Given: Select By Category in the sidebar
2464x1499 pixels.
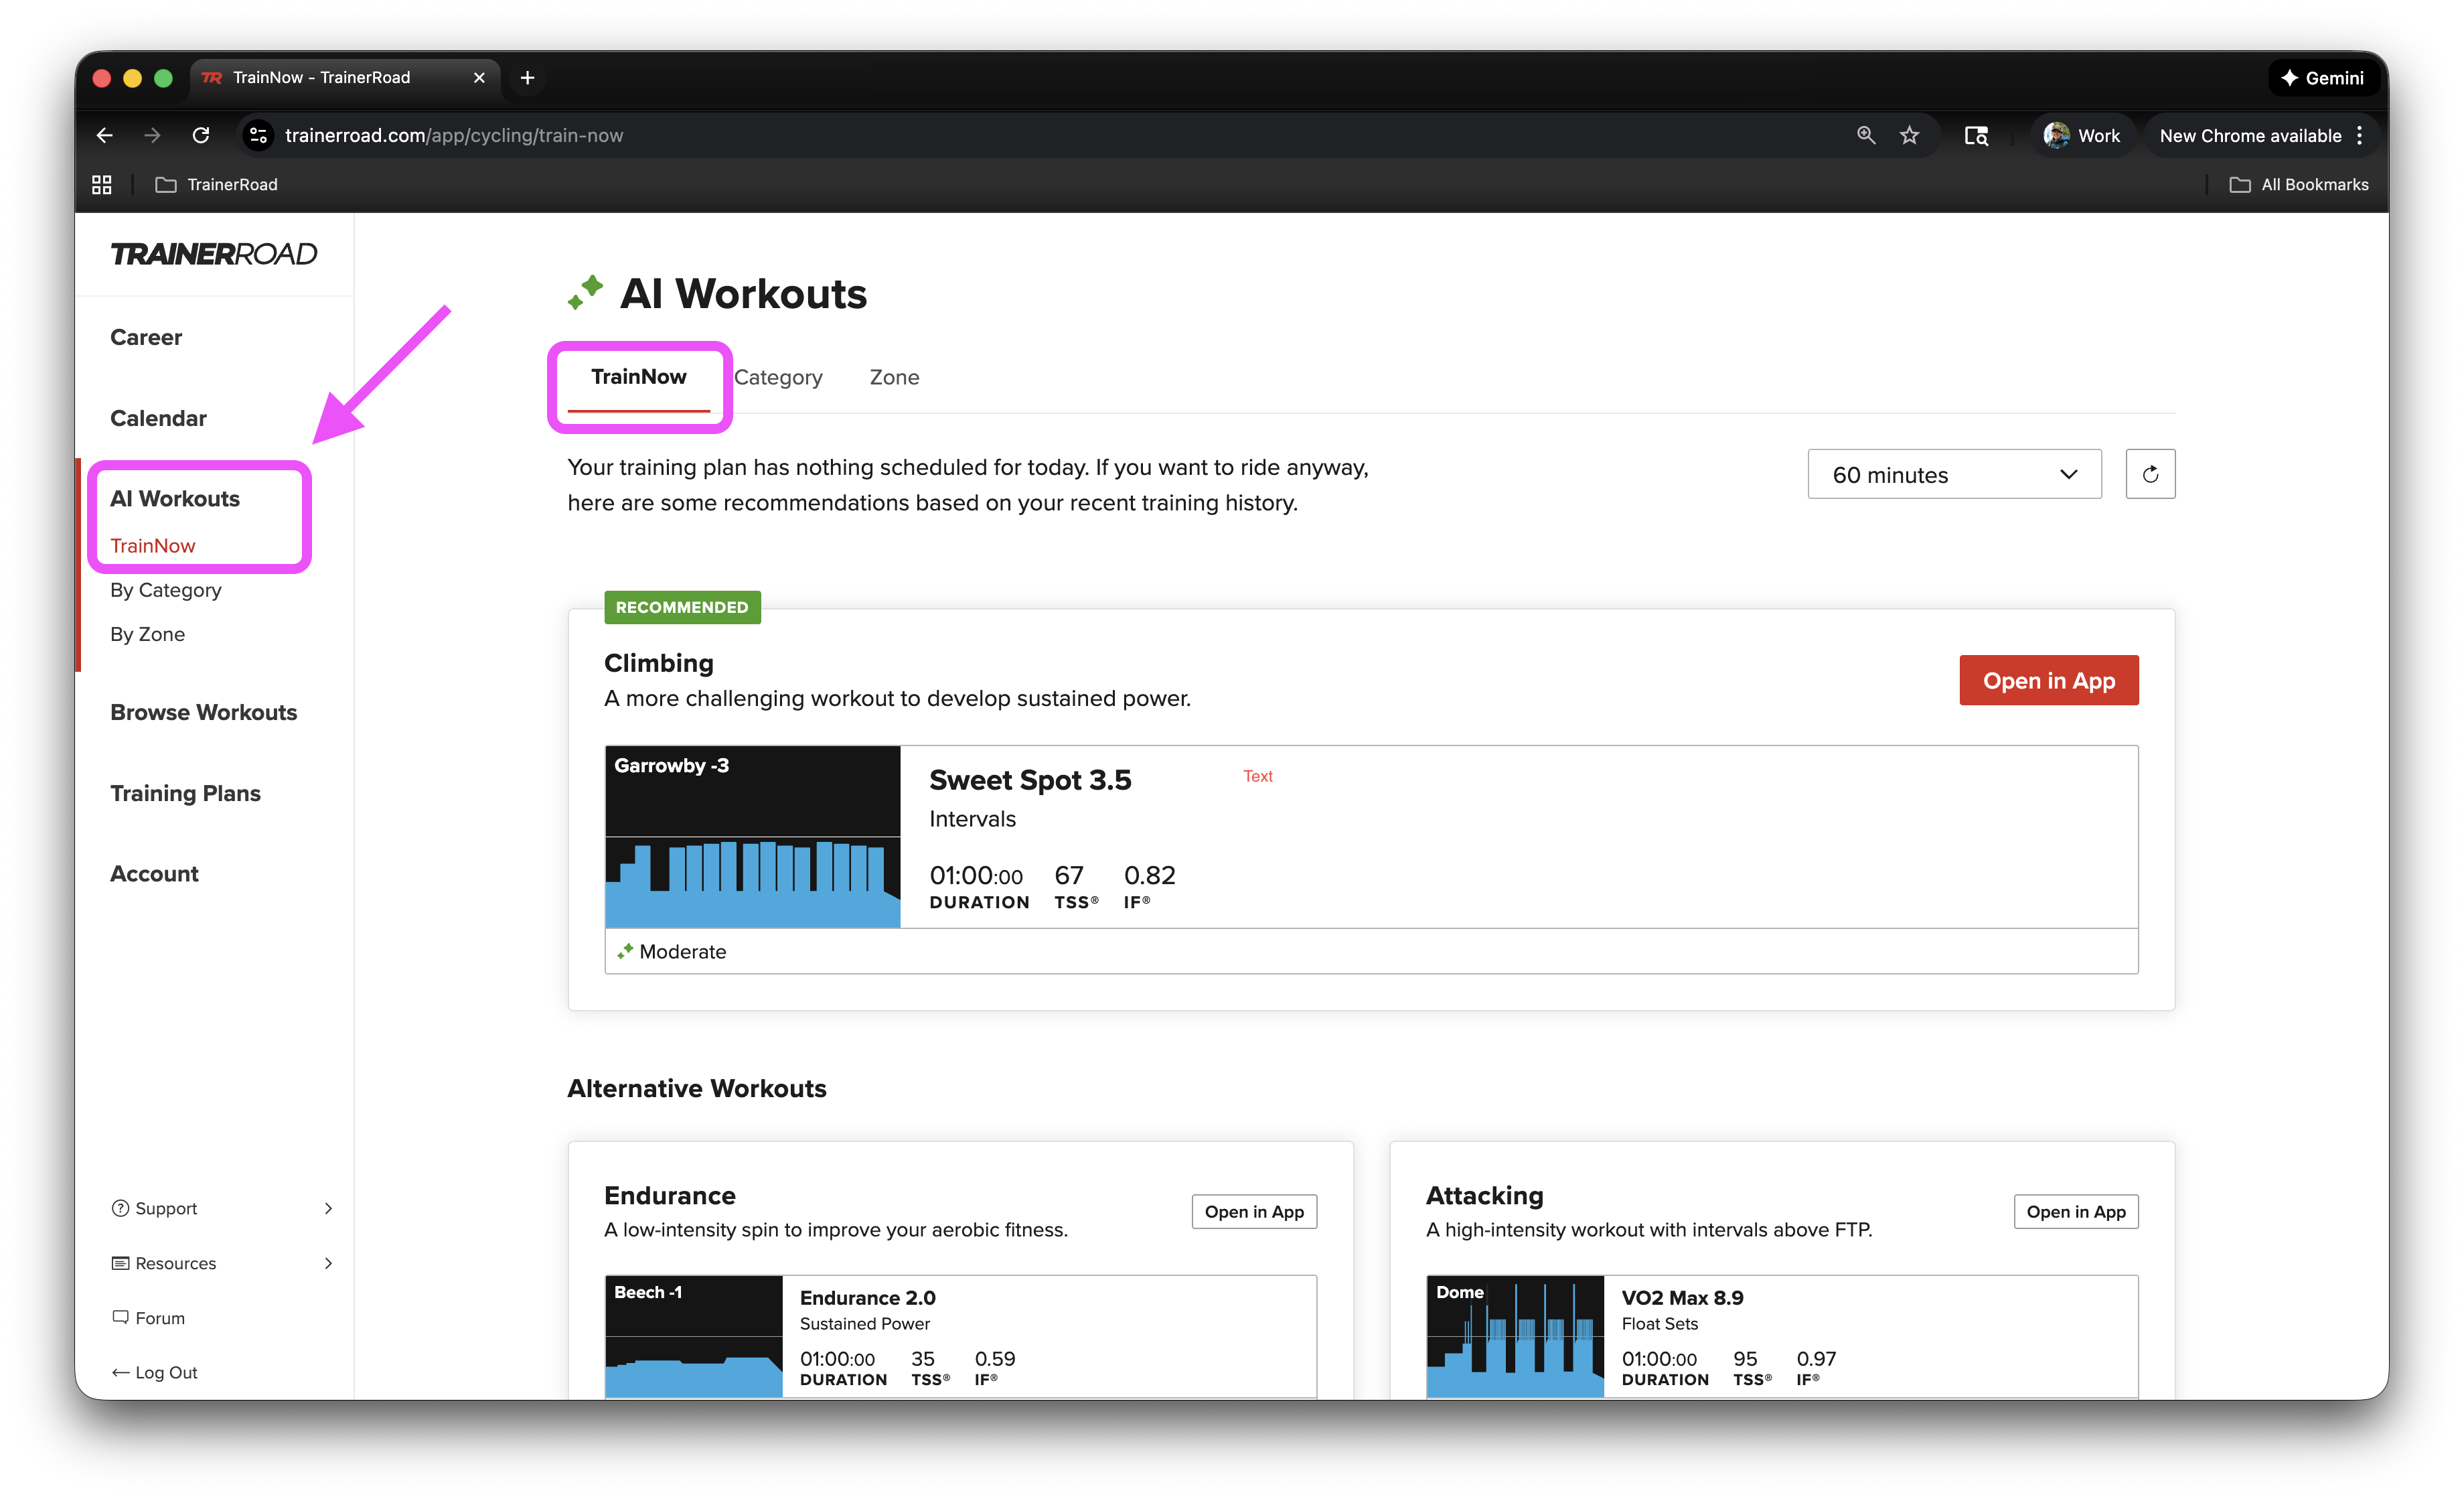Looking at the screenshot, I should [166, 590].
